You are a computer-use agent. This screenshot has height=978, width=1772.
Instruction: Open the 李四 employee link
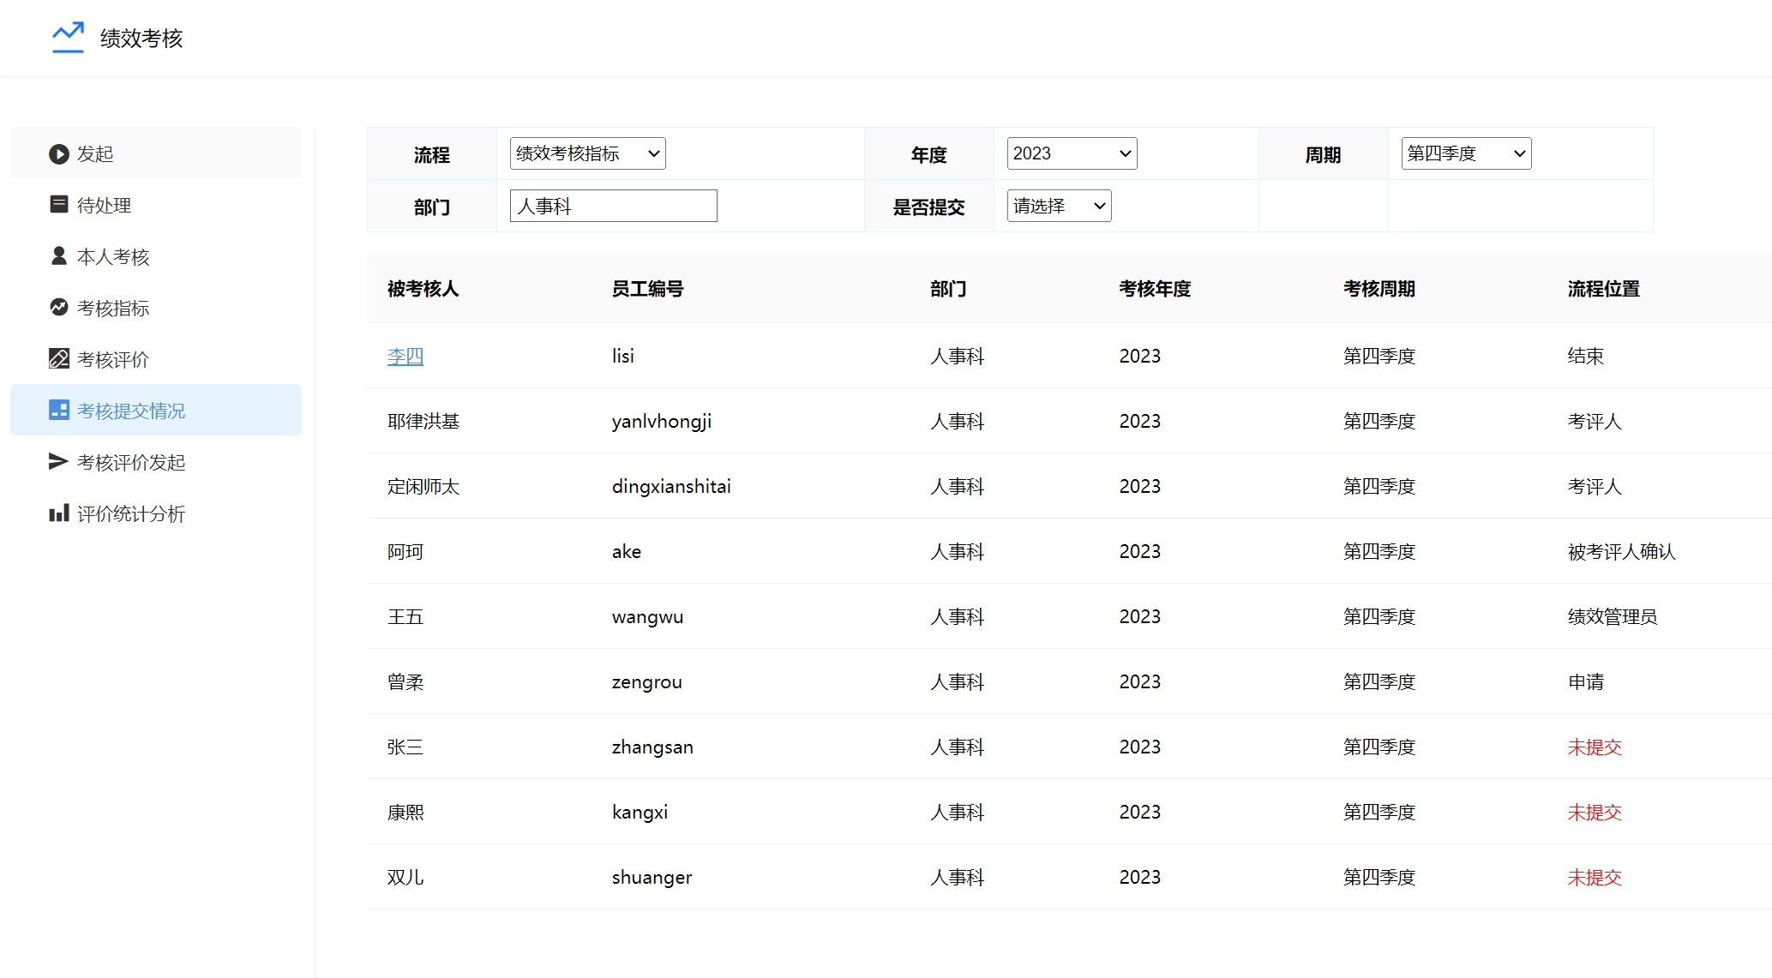405,356
